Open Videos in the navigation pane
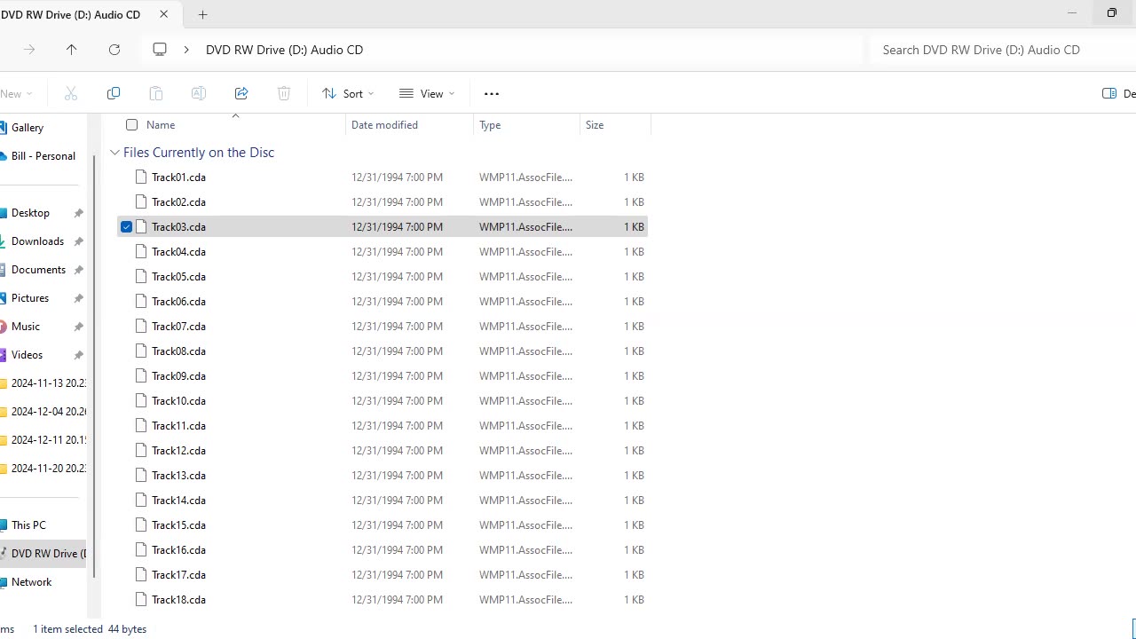Screen dimensions: 1136x639 [27, 355]
